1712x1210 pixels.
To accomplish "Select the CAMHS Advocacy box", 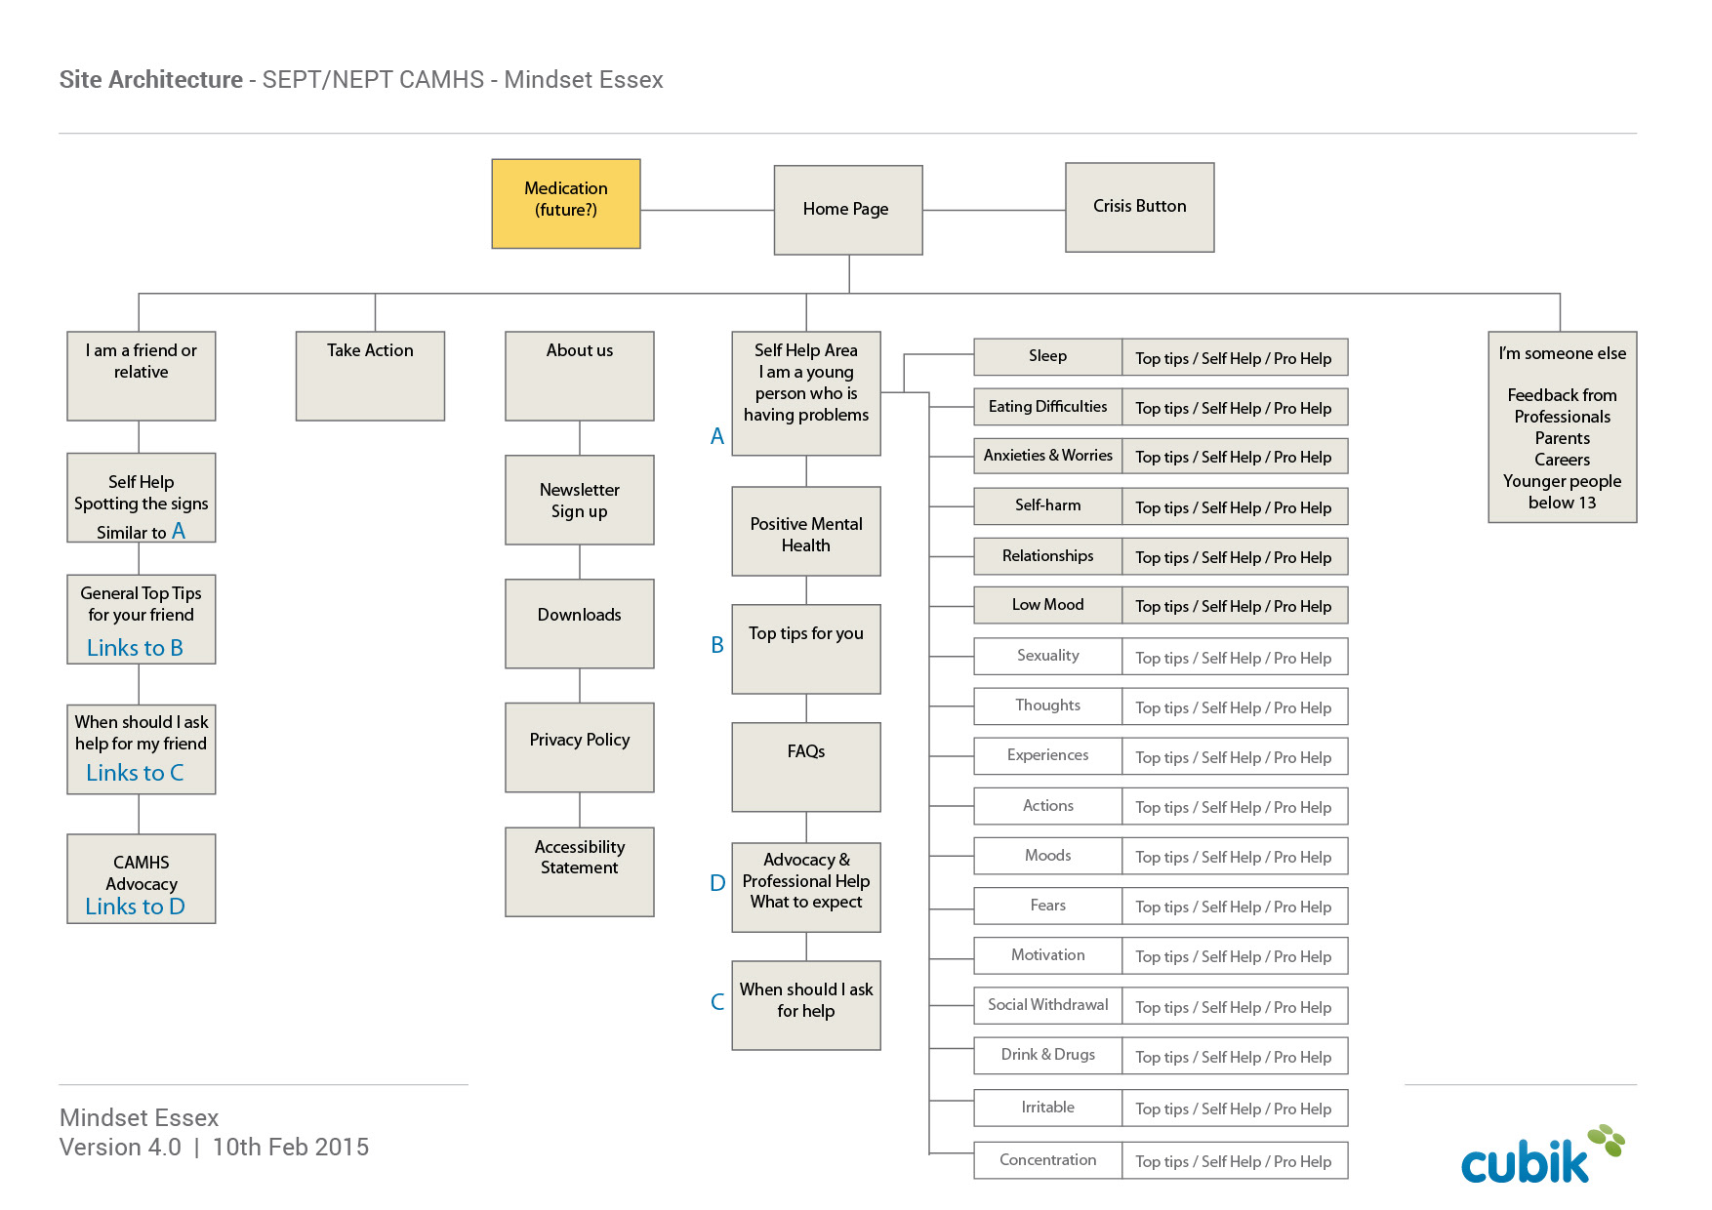I will pos(142,878).
